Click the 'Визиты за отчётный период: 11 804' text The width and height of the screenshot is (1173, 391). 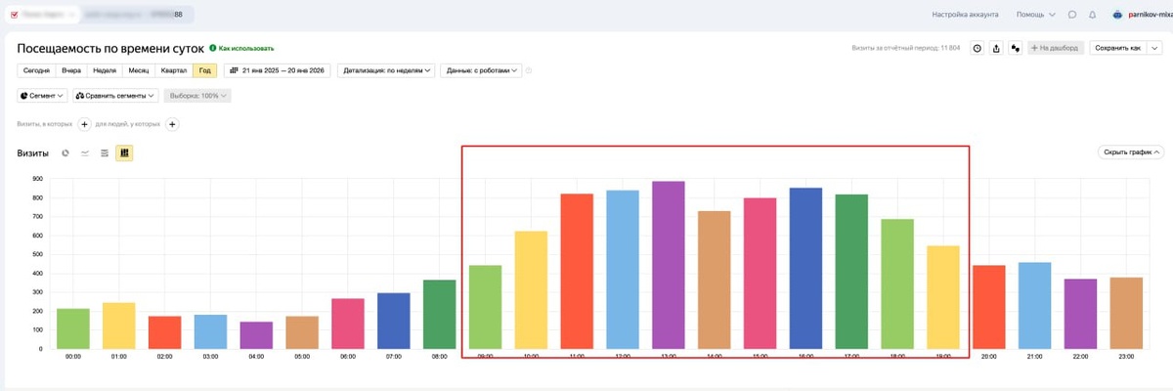coord(907,48)
